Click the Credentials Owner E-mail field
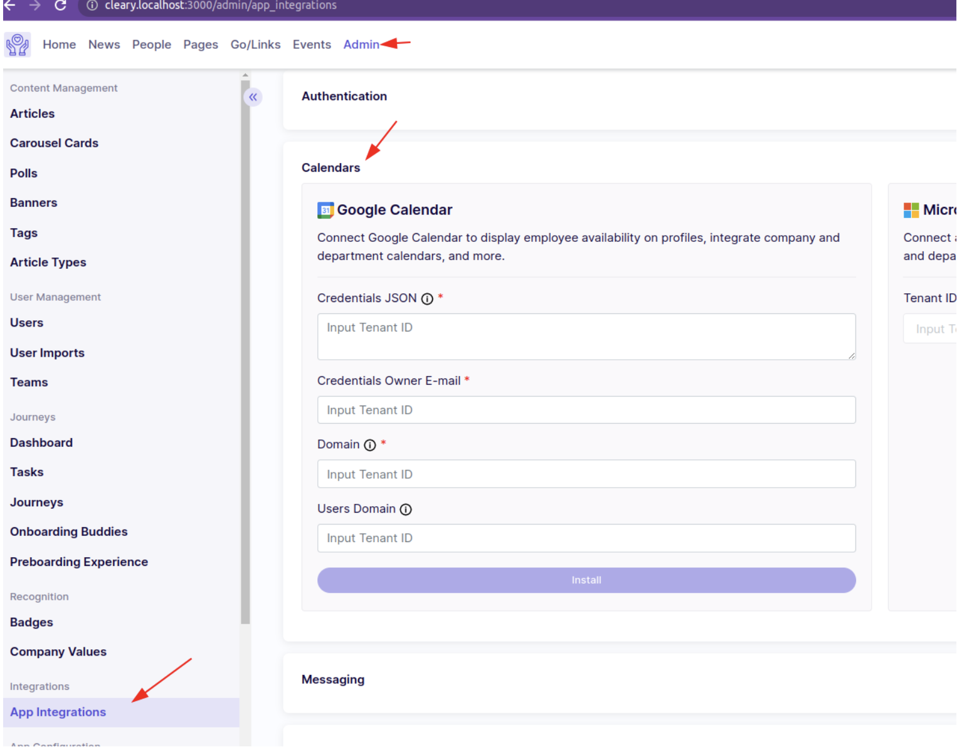The image size is (957, 747). coord(586,410)
